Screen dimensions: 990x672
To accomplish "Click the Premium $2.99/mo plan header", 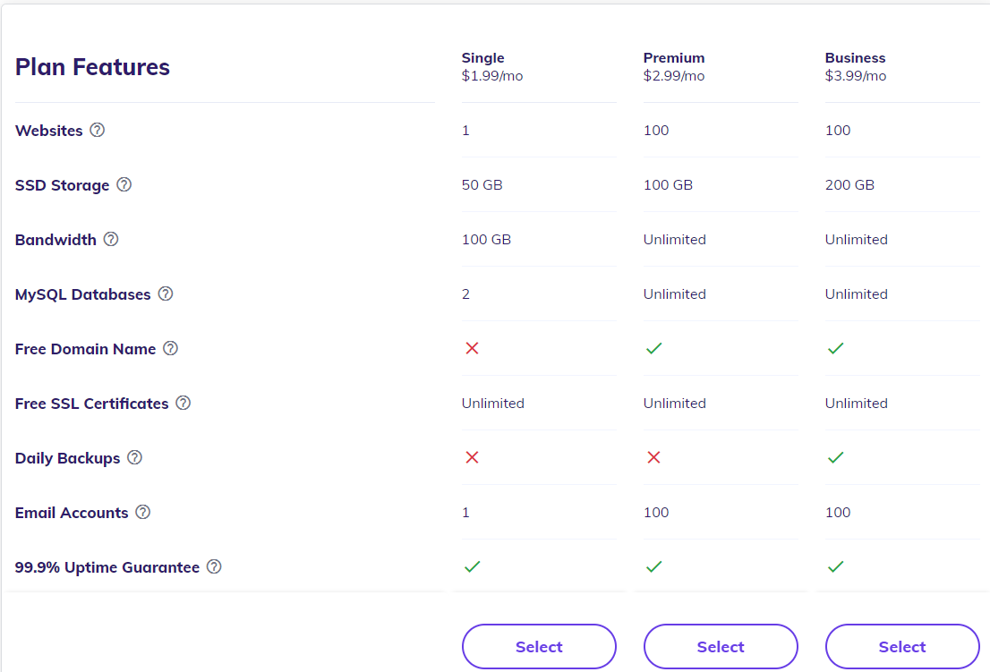I will [x=674, y=66].
